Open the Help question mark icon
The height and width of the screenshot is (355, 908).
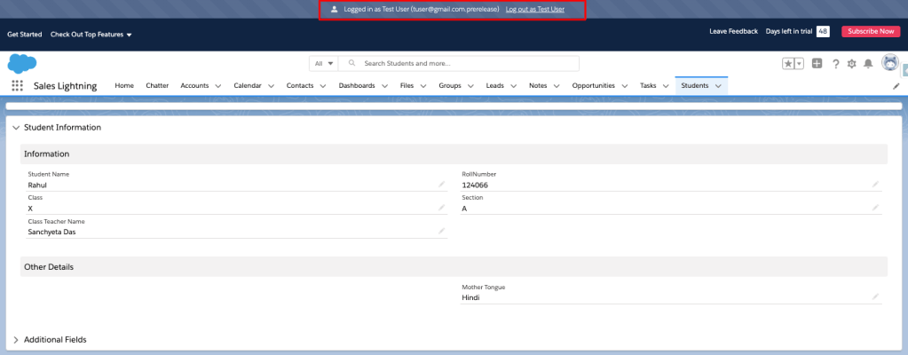click(835, 64)
